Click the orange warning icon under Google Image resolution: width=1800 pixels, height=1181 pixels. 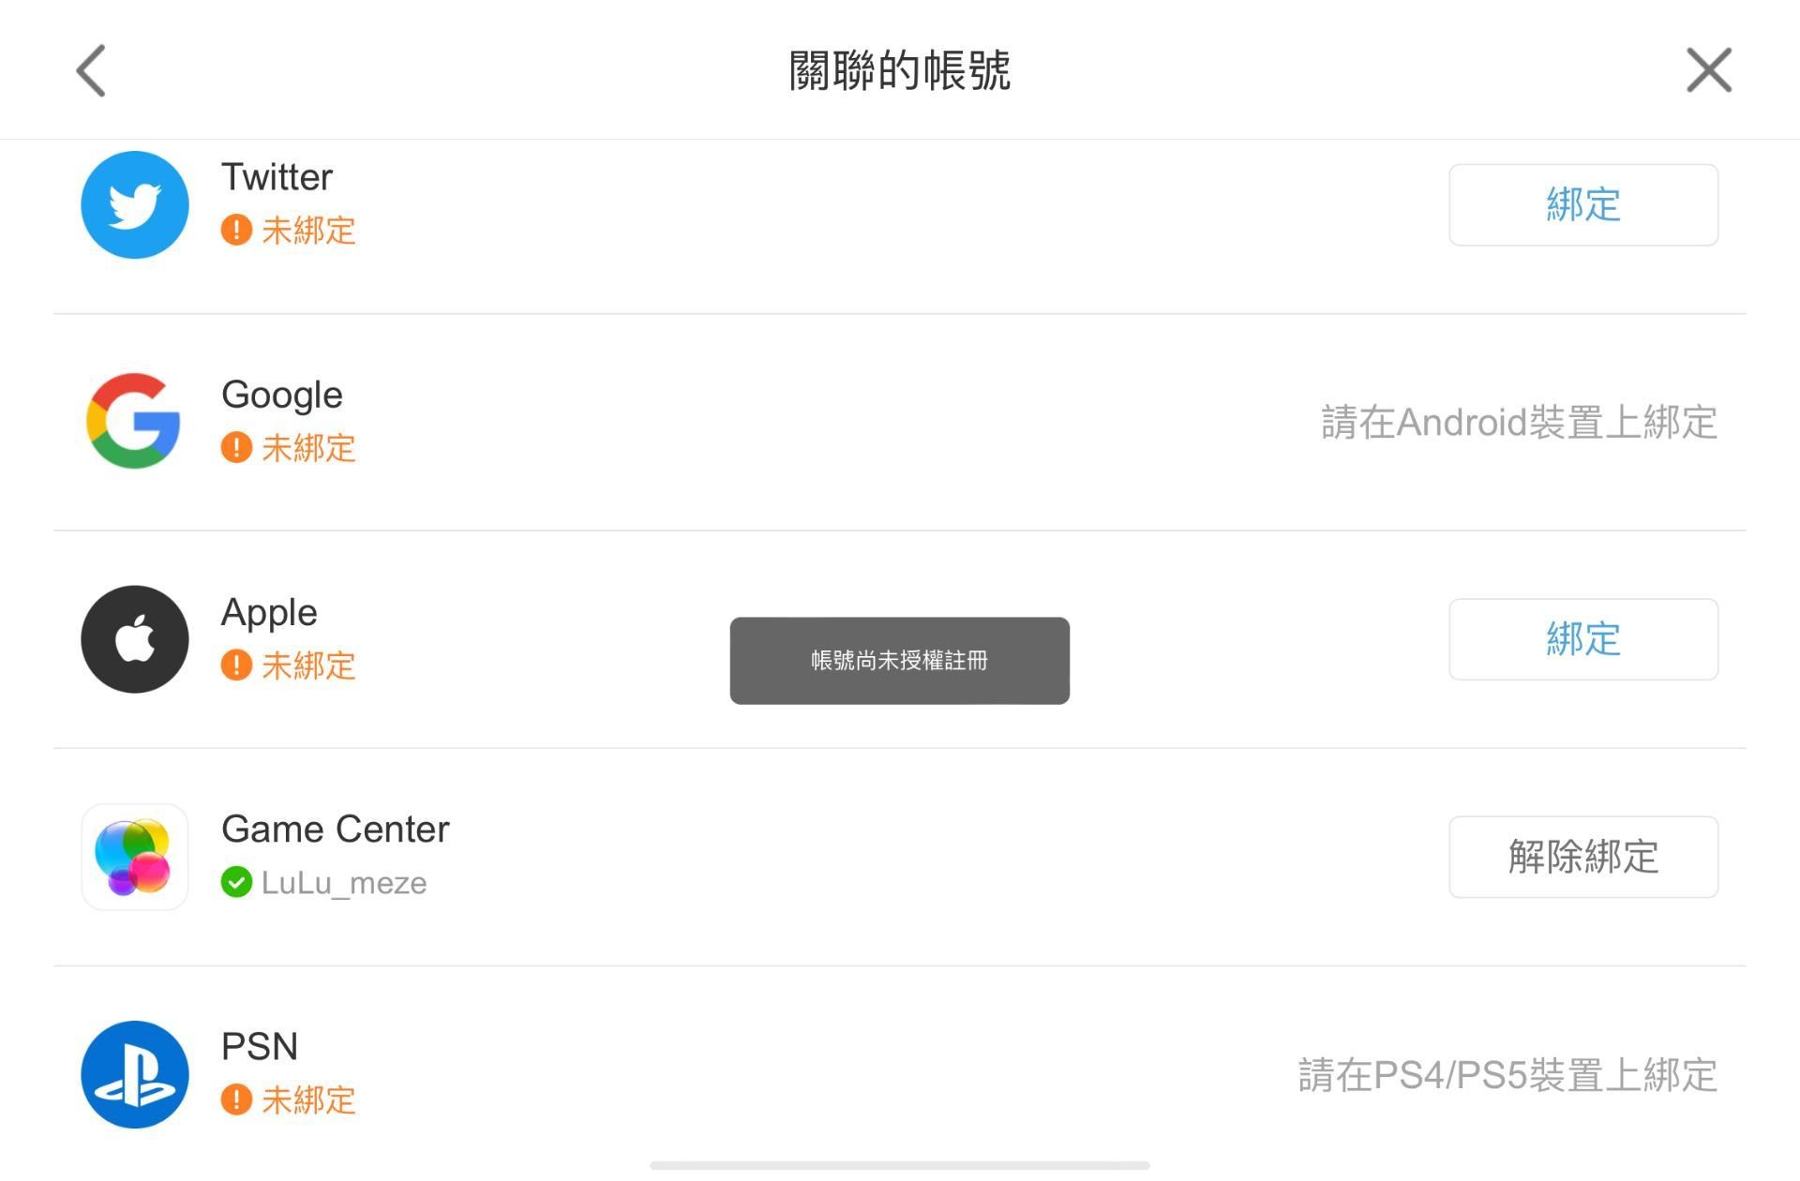point(236,447)
